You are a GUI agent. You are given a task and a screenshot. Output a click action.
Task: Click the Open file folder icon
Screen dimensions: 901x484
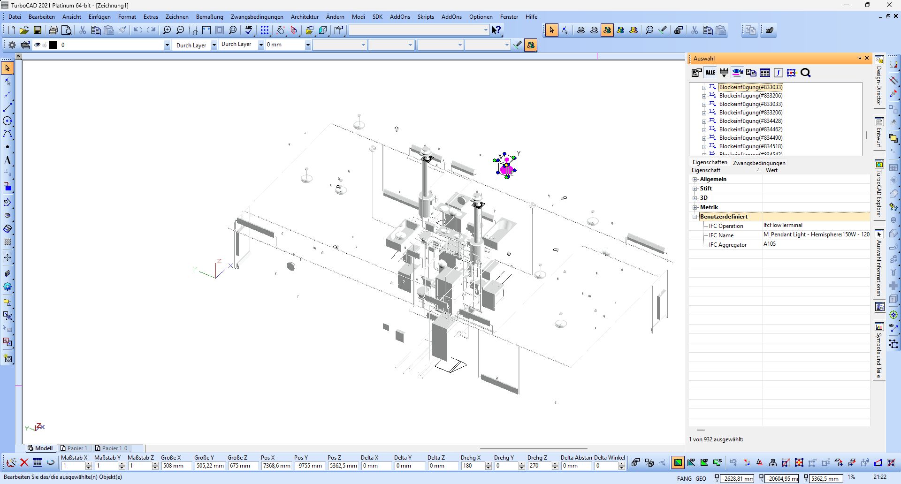point(24,30)
